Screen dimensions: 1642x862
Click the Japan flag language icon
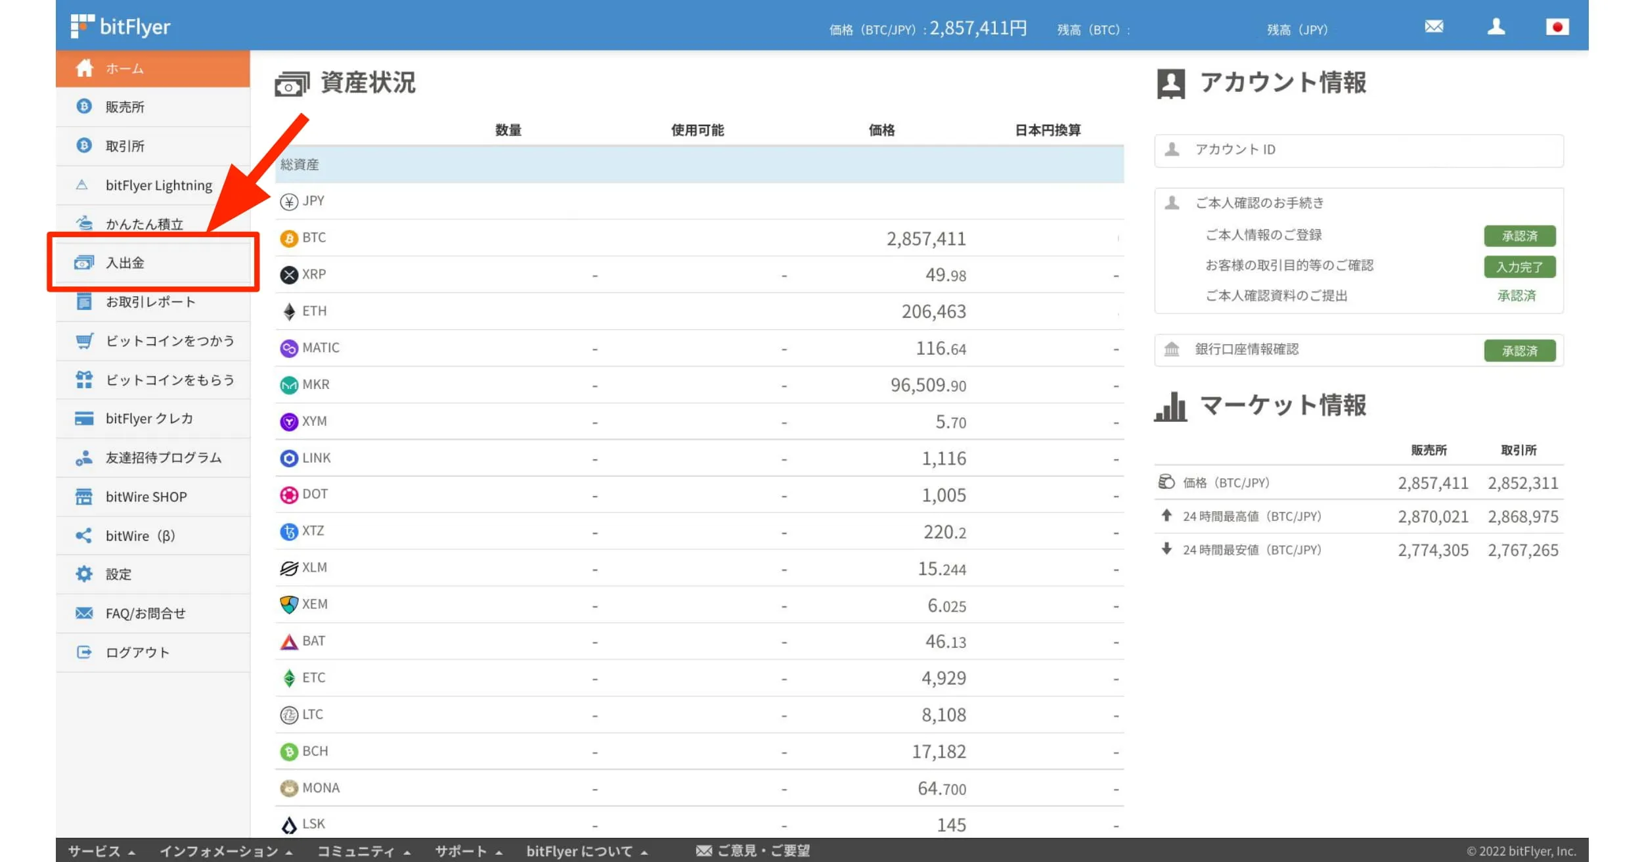(x=1557, y=27)
